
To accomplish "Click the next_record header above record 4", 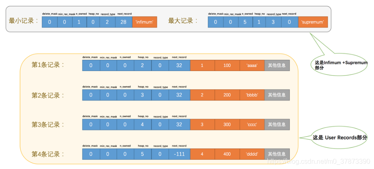I will 179,146.
